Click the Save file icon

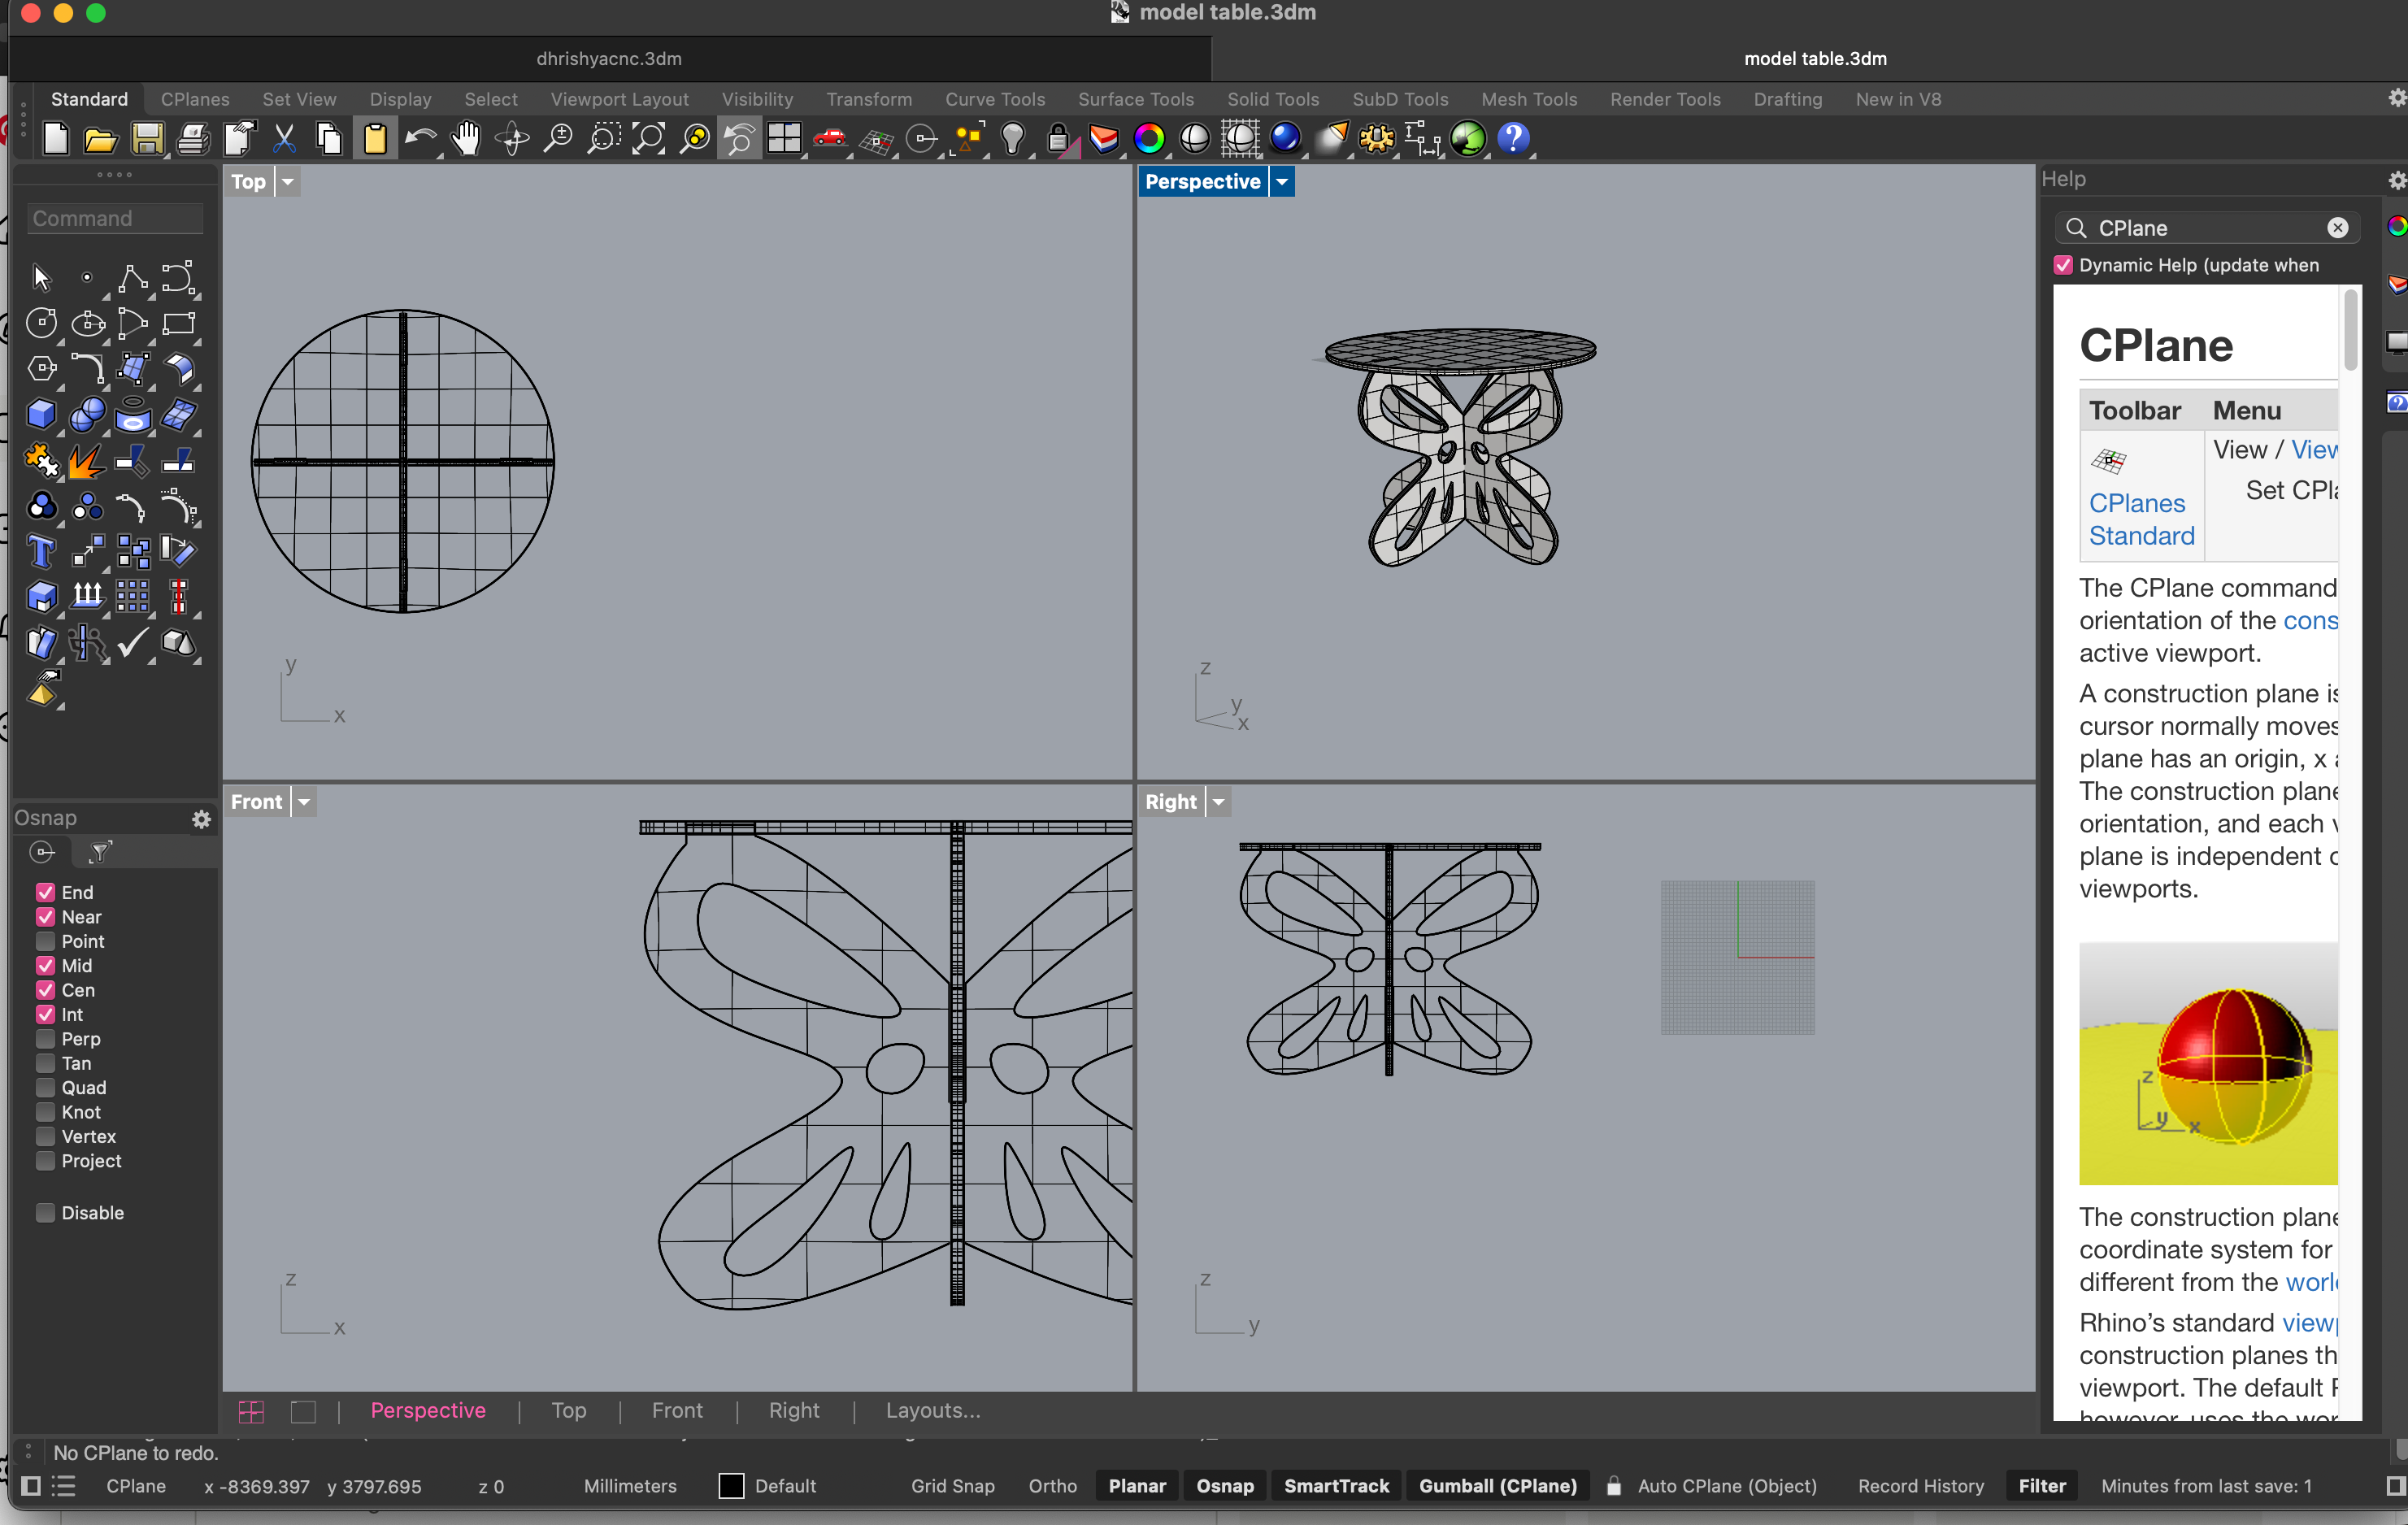[147, 139]
